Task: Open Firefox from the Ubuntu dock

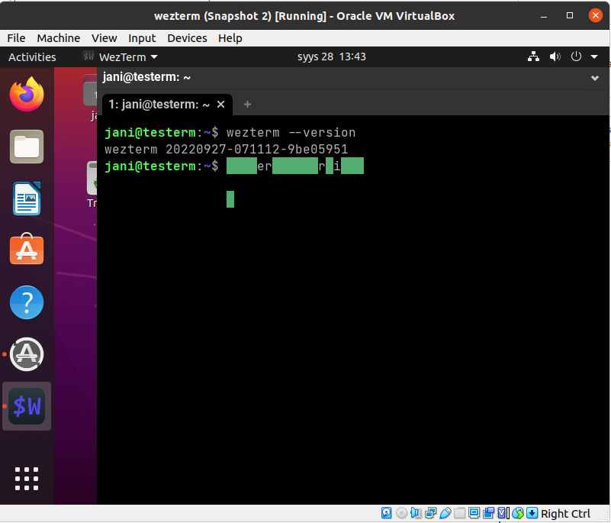Action: pos(27,95)
